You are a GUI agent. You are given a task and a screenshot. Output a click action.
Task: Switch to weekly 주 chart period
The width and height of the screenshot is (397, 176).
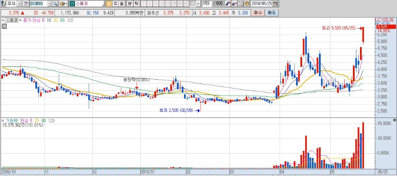click(x=115, y=4)
